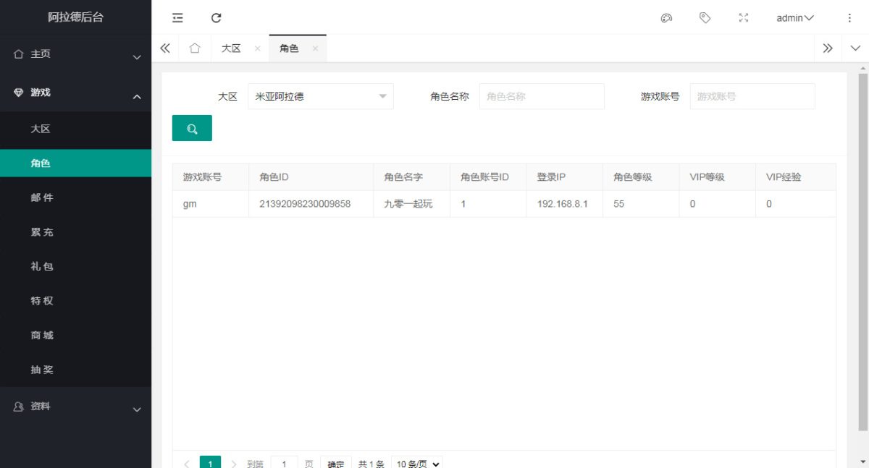Expand the 主页 sidebar menu

click(75, 54)
